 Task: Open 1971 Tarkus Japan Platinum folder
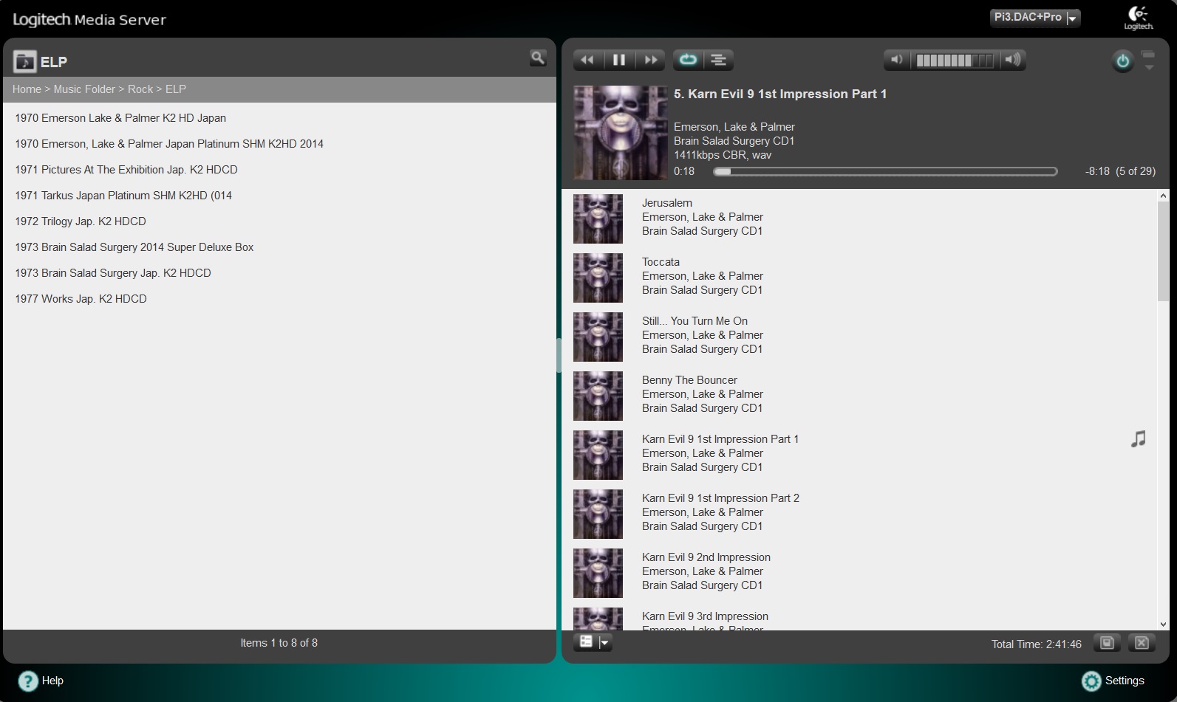pyautogui.click(x=123, y=196)
